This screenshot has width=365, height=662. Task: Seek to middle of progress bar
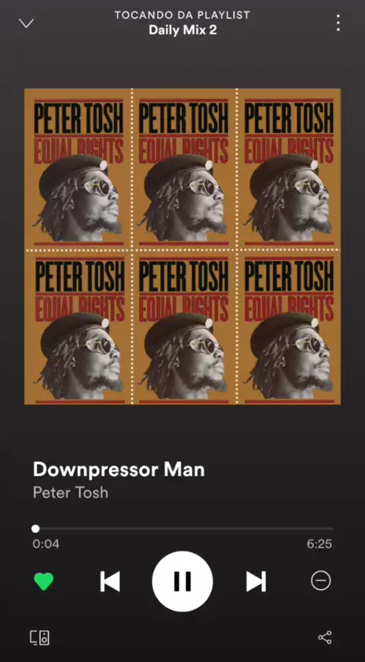[x=182, y=529]
